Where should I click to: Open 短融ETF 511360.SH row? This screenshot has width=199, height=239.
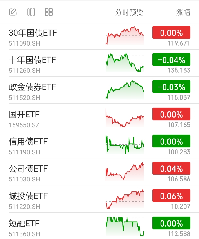click(99, 226)
